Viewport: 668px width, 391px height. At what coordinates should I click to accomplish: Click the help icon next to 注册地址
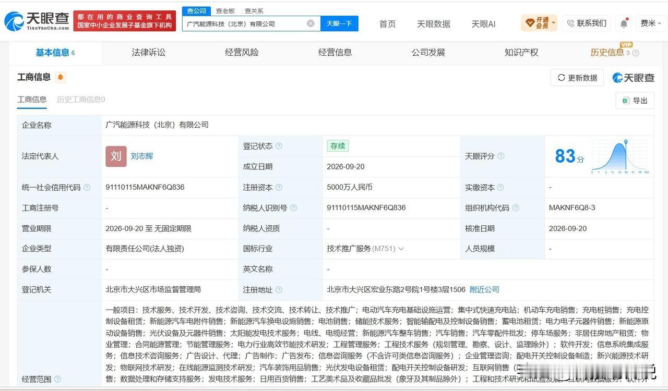click(279, 289)
